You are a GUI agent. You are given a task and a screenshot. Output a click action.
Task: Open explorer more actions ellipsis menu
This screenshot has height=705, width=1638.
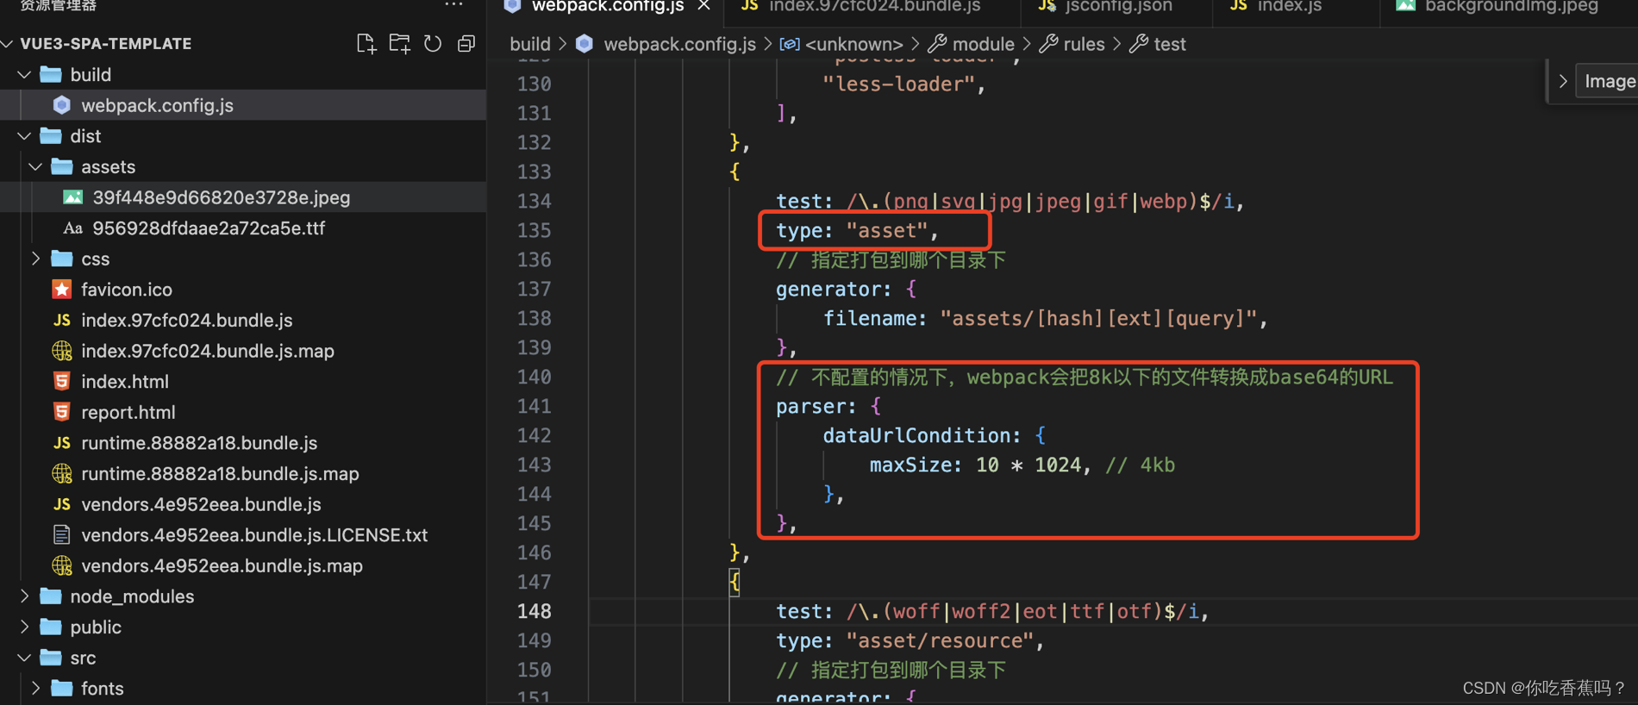coord(453,5)
